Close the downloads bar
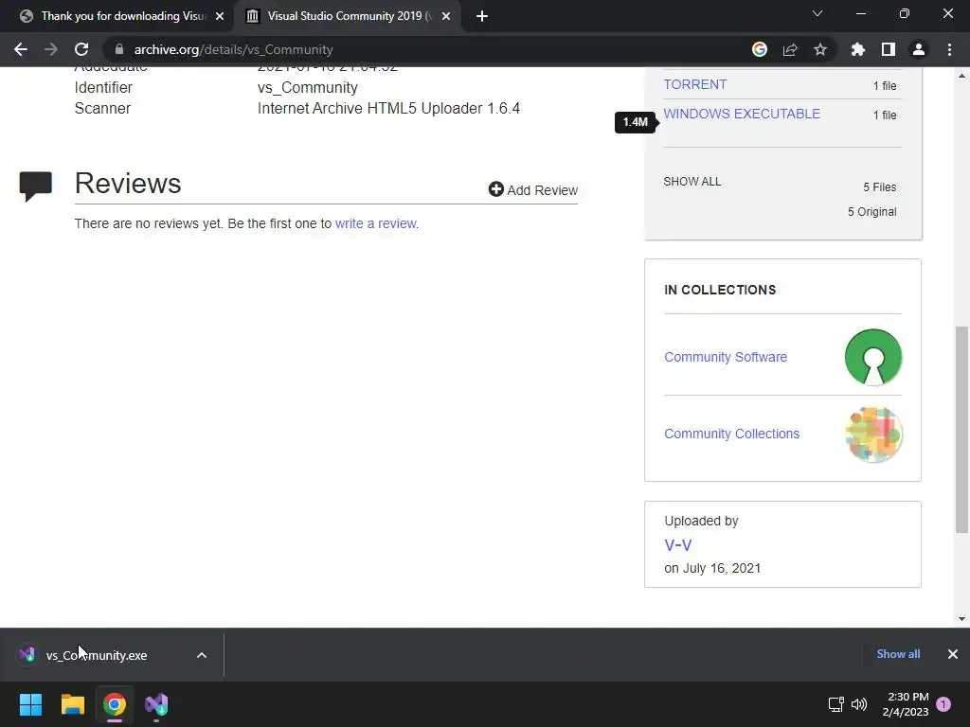970x727 pixels. click(x=953, y=654)
